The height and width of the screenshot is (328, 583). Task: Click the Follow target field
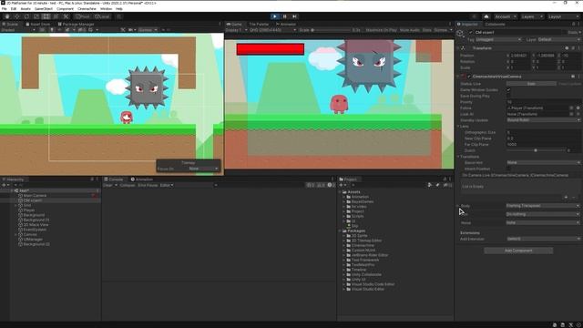537,108
